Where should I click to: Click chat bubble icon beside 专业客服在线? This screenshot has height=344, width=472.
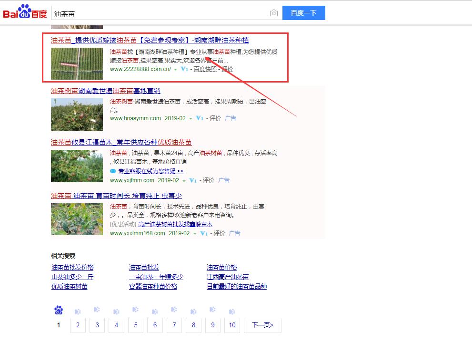113,171
